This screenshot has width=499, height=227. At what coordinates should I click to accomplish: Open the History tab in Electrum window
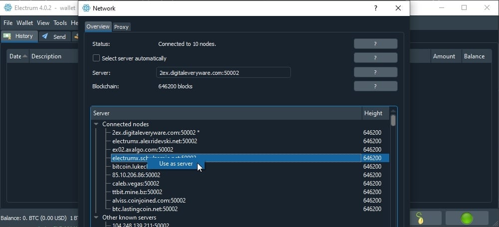pos(20,36)
